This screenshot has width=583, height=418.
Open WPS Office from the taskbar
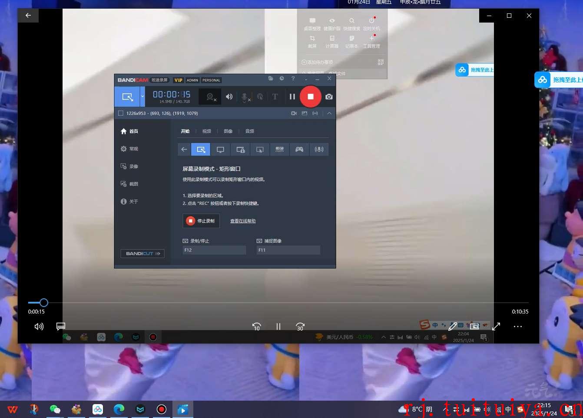[x=13, y=409]
